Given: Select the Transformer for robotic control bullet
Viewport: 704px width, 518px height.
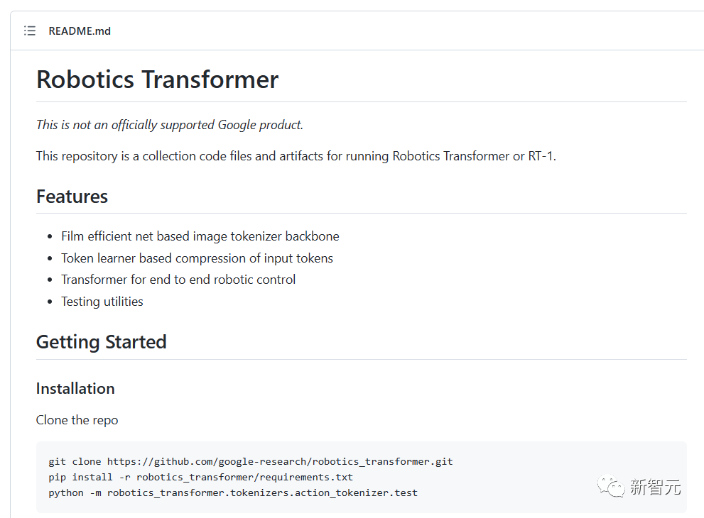Looking at the screenshot, I should 178,280.
